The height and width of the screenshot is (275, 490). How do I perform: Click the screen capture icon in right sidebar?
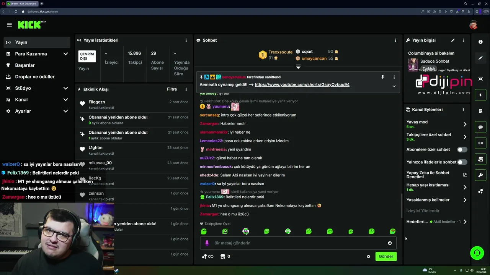click(480, 79)
